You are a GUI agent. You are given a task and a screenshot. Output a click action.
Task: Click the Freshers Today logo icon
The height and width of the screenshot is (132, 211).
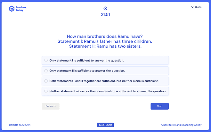coord(12,9)
